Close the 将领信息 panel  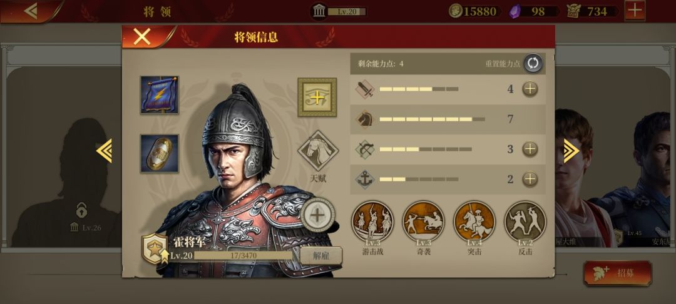click(x=142, y=37)
